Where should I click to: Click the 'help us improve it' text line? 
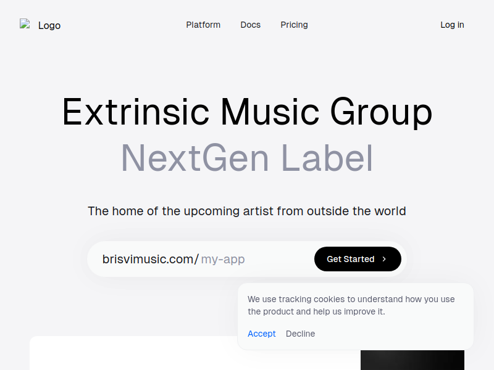pyautogui.click(x=316, y=312)
